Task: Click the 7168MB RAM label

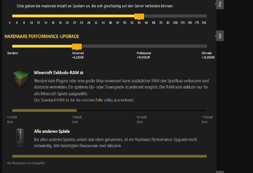Action: tap(77, 119)
